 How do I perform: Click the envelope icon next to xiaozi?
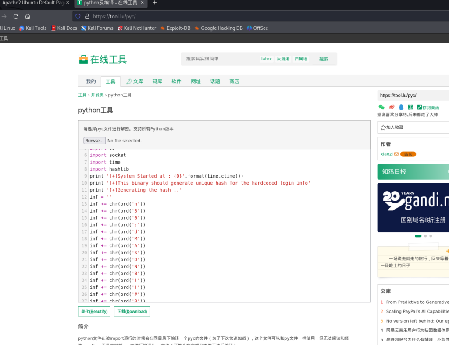point(396,154)
